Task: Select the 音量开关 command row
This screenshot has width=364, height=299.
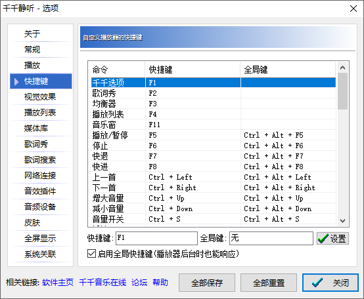Action: [x=214, y=219]
